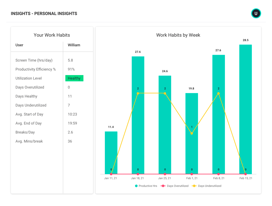Click overutilized point on Jan 25, 21
Screen dimensions: 272x206
165,174
